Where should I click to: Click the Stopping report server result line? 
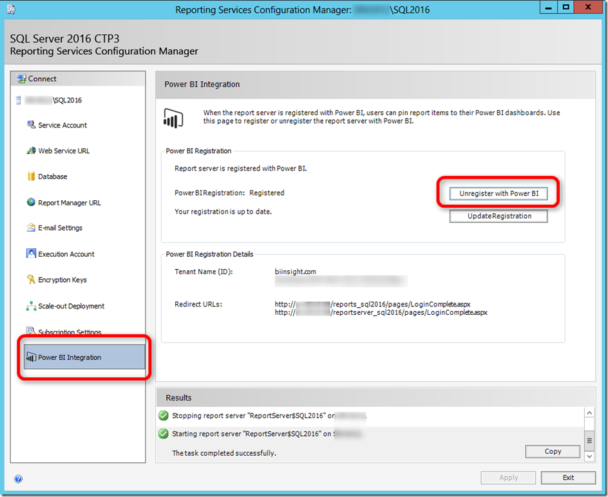pos(269,416)
